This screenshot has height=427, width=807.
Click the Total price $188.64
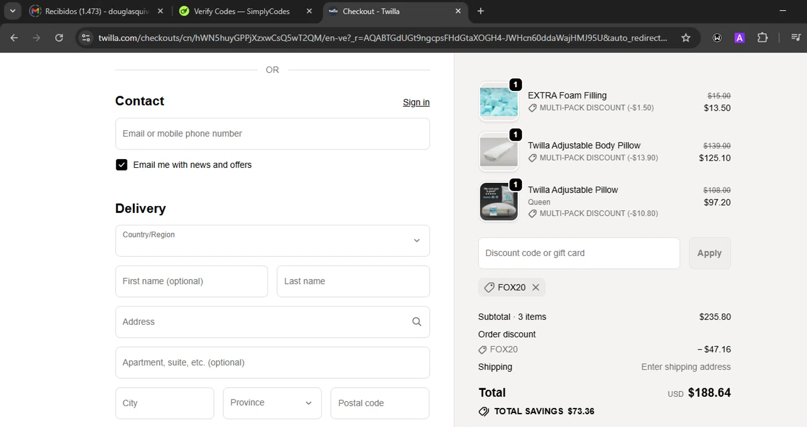[x=709, y=393]
